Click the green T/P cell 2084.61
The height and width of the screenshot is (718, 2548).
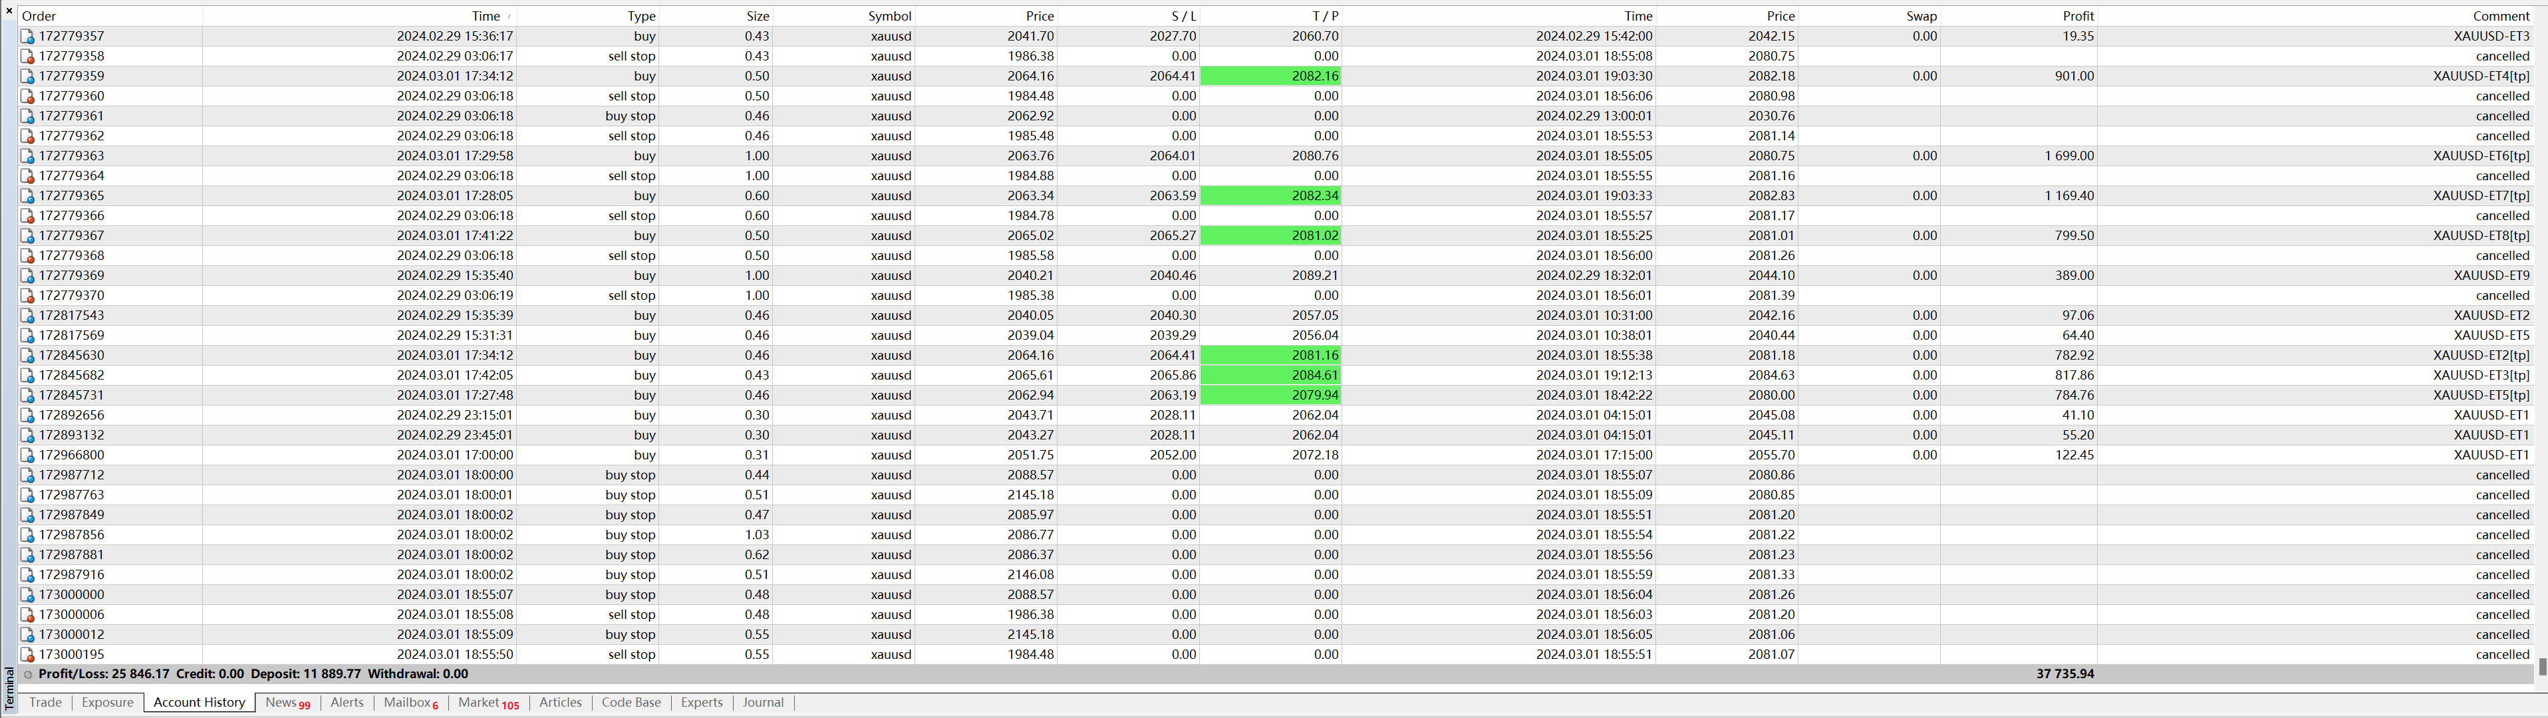click(1270, 376)
